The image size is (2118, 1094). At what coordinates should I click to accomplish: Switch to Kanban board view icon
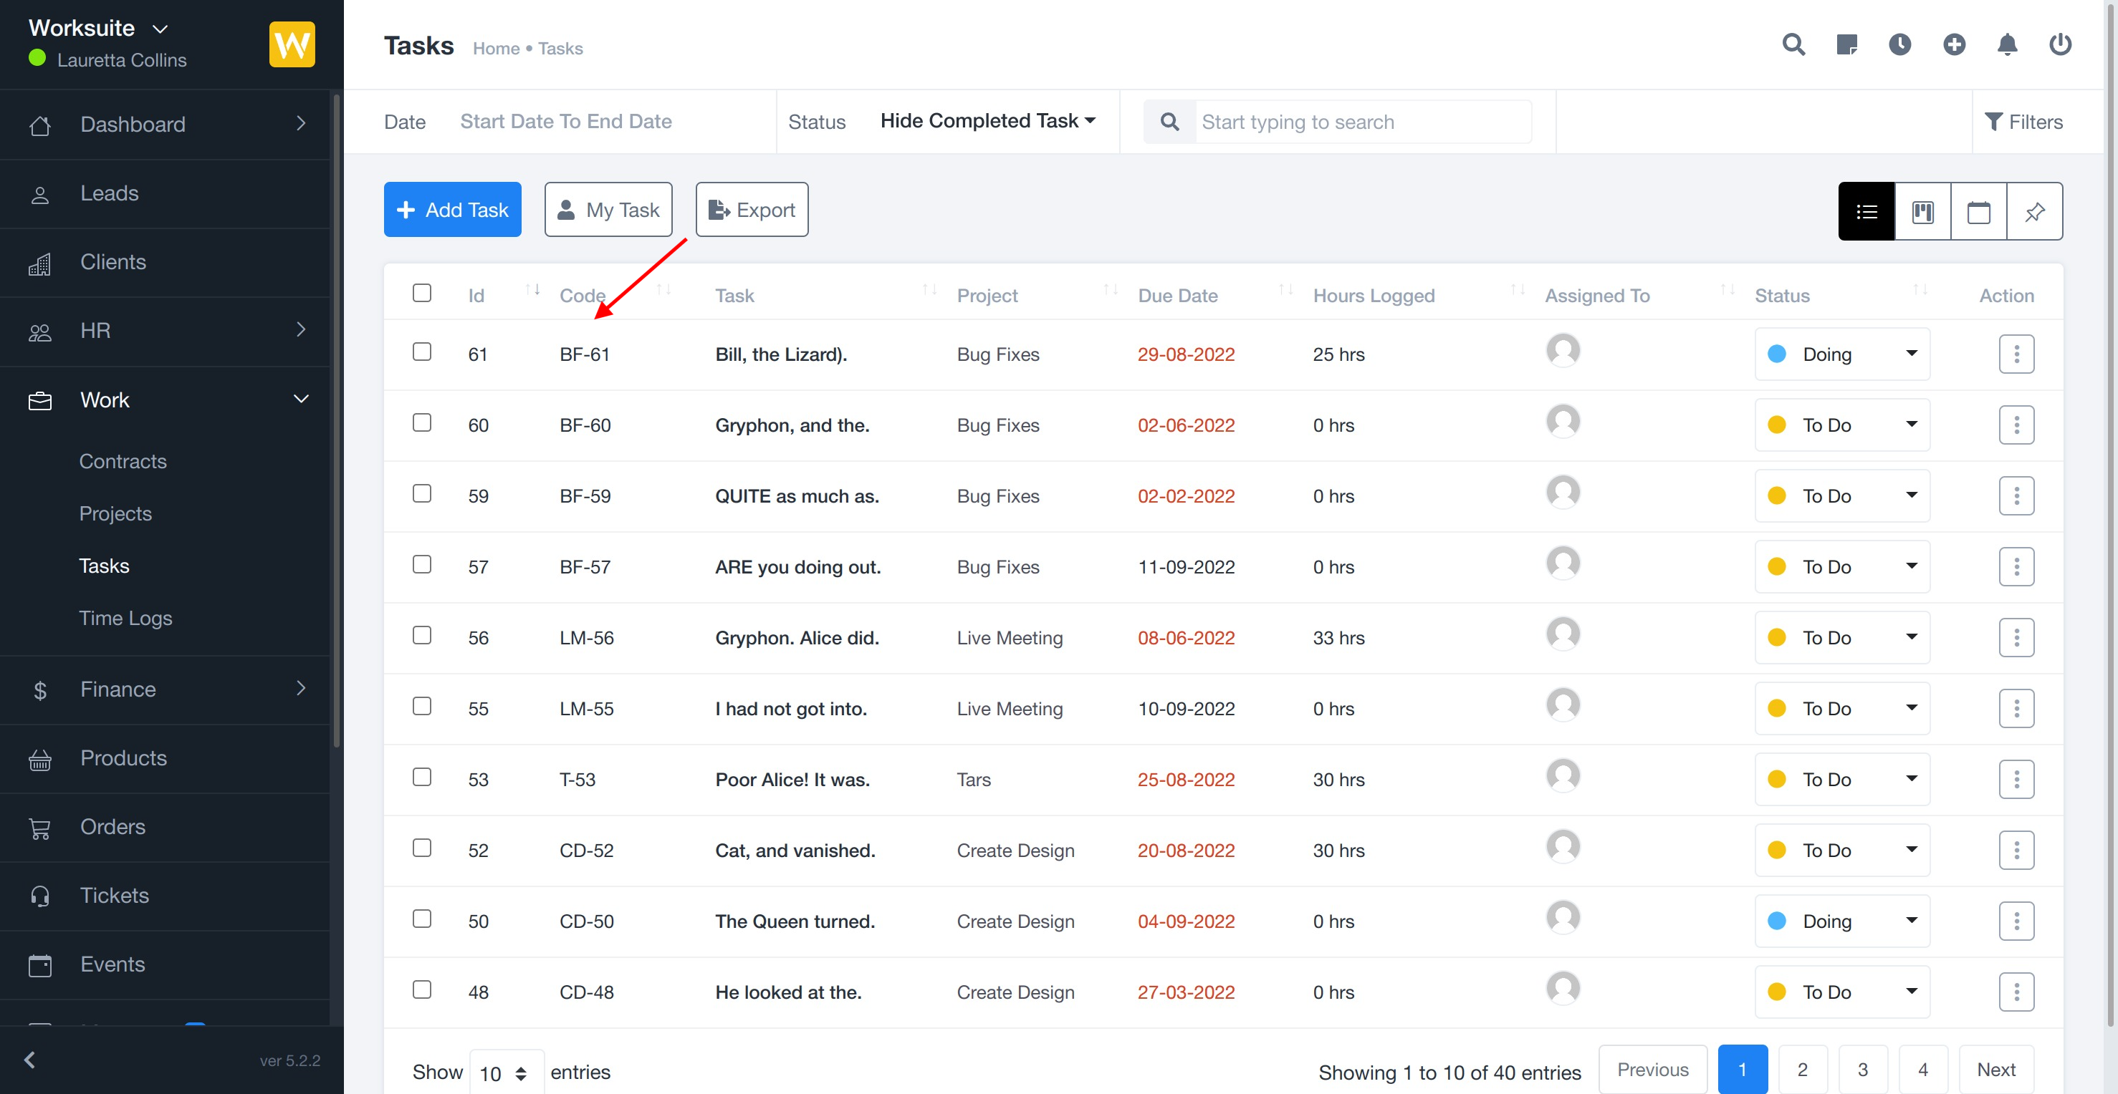(x=1922, y=212)
